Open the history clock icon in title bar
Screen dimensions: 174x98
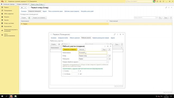pyautogui.click(x=157, y=1)
